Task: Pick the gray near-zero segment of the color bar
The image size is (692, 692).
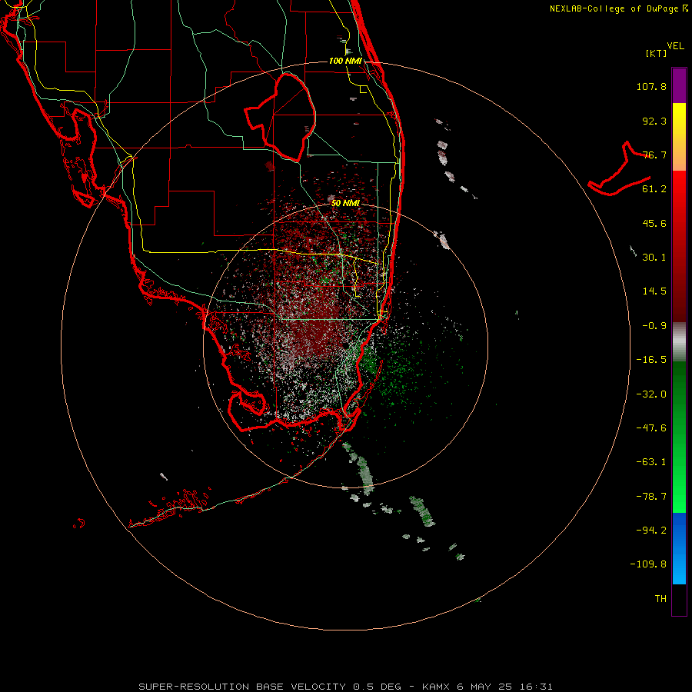Action: pyautogui.click(x=679, y=342)
